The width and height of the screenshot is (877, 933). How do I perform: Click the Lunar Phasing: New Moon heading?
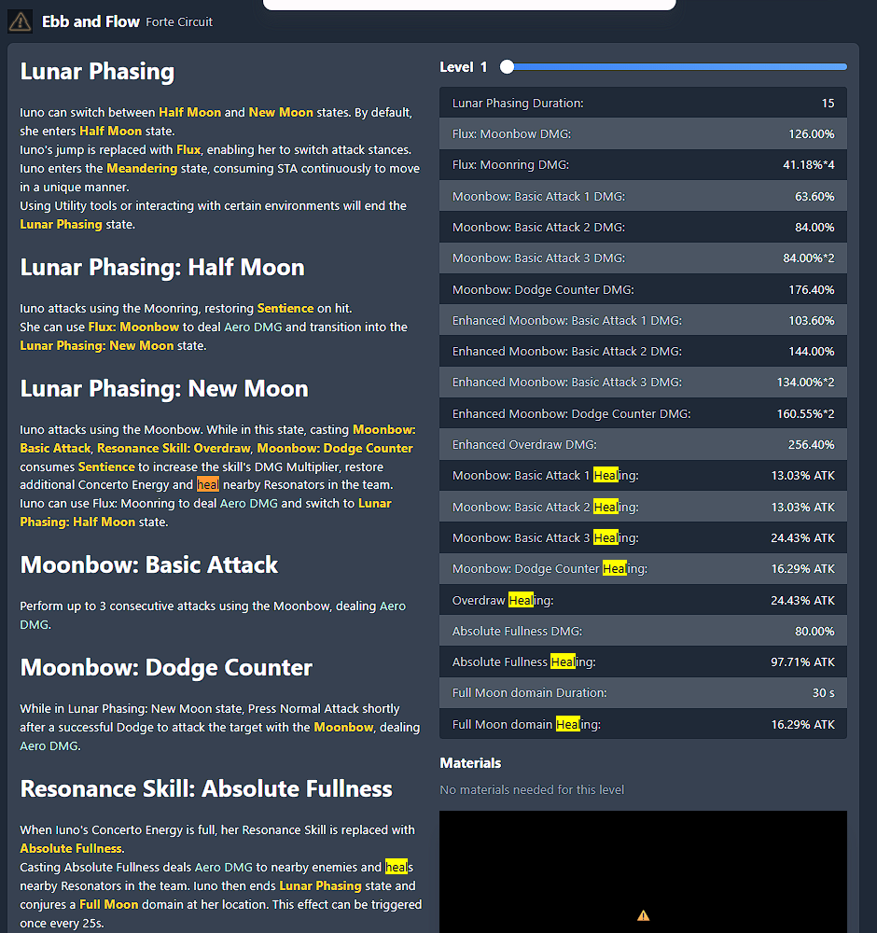click(x=164, y=388)
